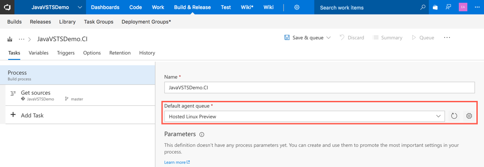Click the Parameters info icon
This screenshot has width=484, height=167.
pos(202,135)
